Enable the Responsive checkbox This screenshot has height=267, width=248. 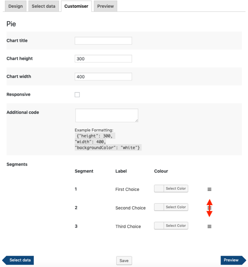click(x=77, y=94)
